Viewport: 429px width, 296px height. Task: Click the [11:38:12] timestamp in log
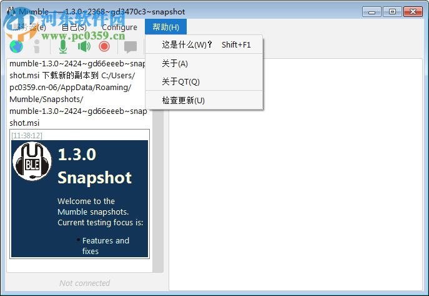pos(27,135)
